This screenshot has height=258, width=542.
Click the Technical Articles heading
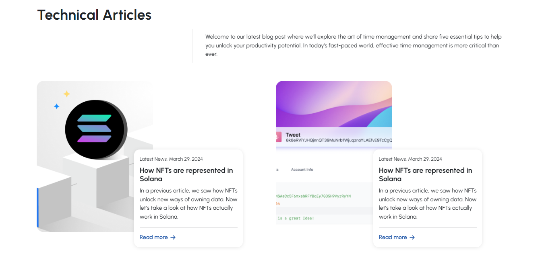click(x=94, y=15)
